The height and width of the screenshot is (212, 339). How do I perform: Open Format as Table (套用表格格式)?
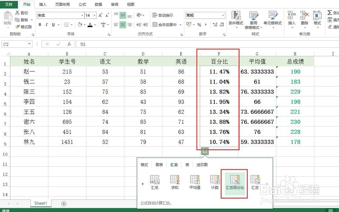(253, 20)
